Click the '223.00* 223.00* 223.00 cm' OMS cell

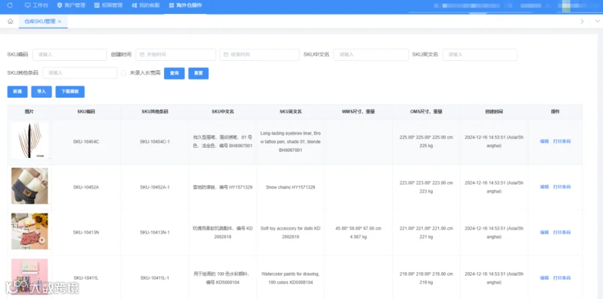[x=426, y=187]
